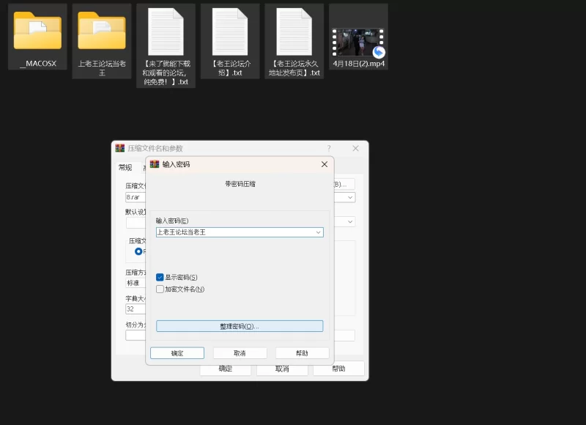Enable the 加密文件名(N) checkbox
586x425 pixels.
click(160, 289)
